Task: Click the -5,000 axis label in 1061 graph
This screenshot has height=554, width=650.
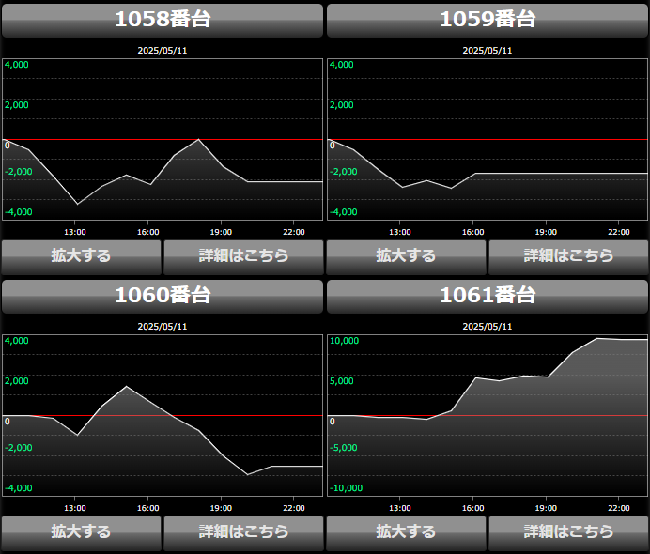Action: click(343, 448)
